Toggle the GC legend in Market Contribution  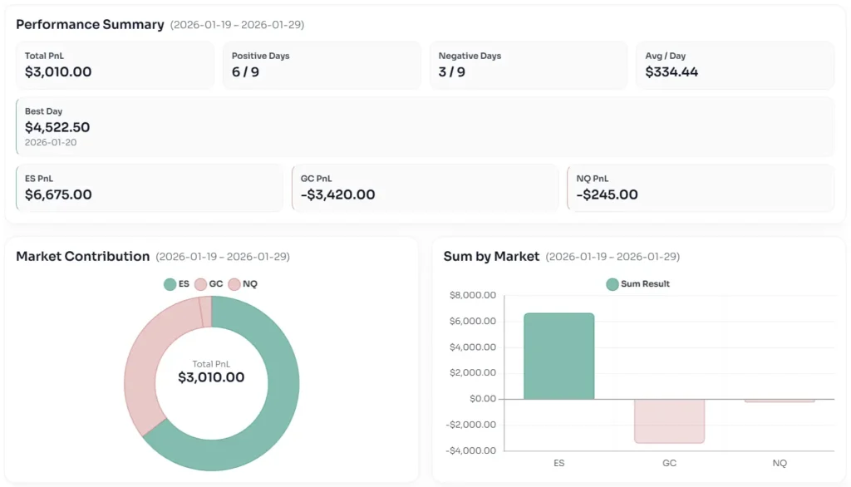coord(209,284)
